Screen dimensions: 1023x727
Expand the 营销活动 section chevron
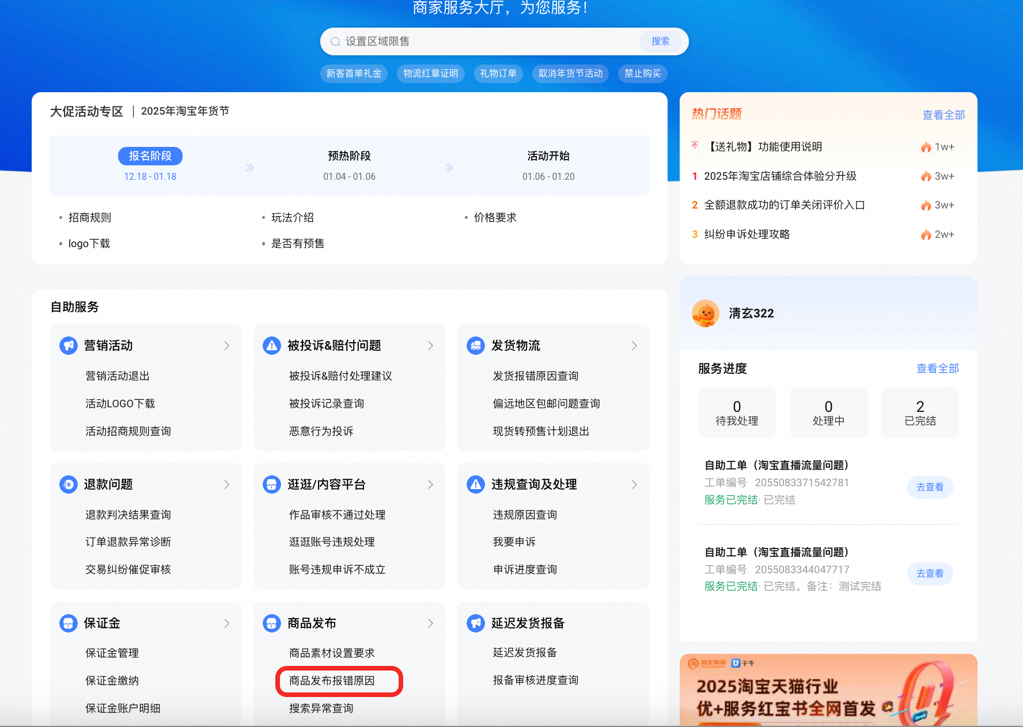point(227,346)
